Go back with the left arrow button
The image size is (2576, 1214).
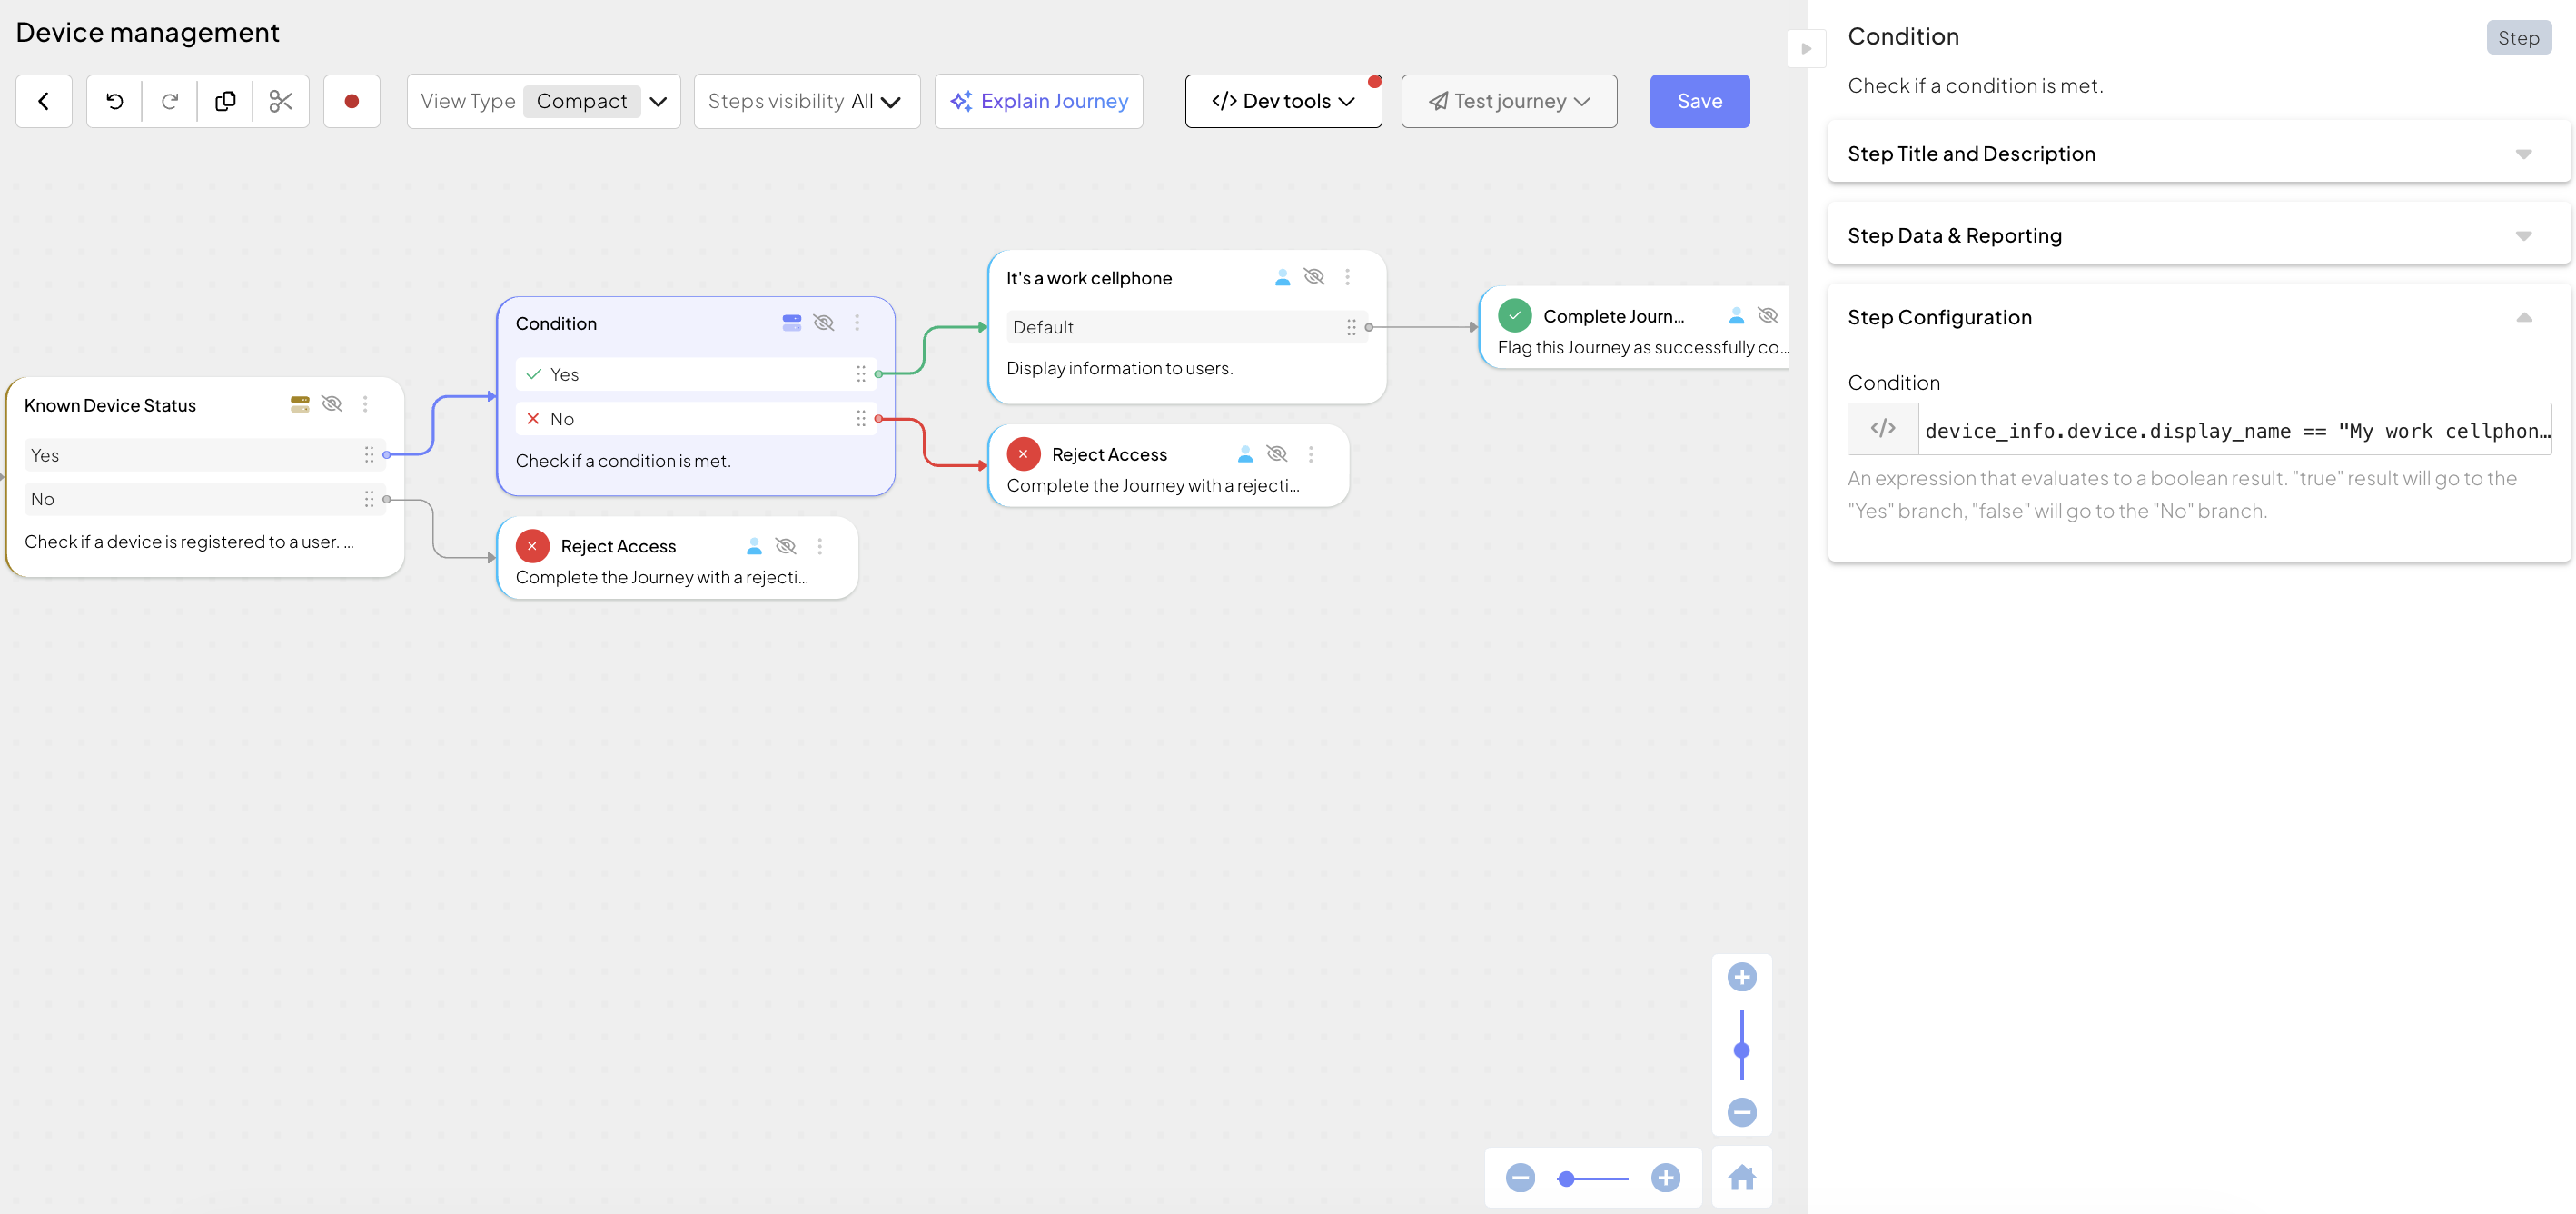(x=44, y=101)
